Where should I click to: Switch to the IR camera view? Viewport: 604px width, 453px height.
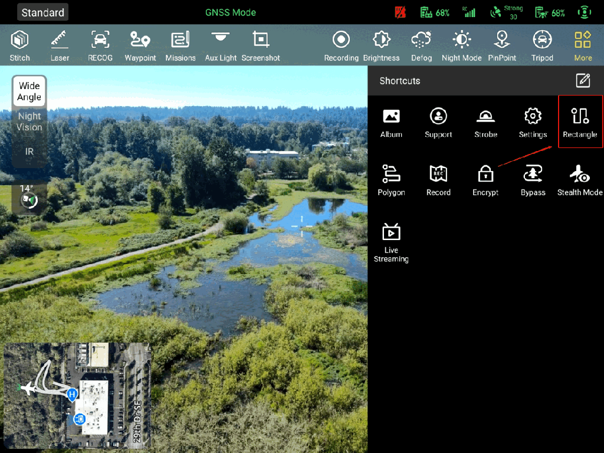(x=29, y=152)
